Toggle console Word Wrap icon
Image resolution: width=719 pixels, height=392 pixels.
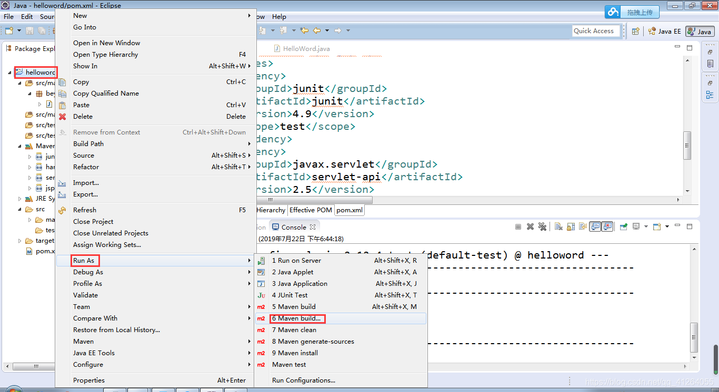coord(583,226)
